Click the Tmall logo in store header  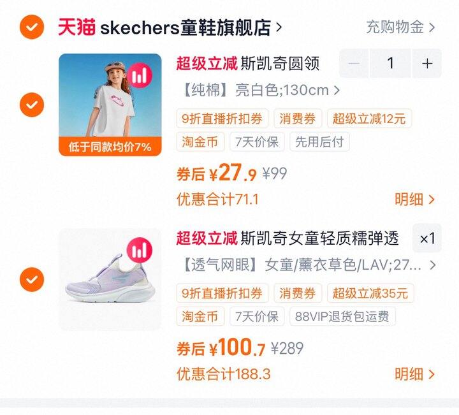[x=76, y=27]
